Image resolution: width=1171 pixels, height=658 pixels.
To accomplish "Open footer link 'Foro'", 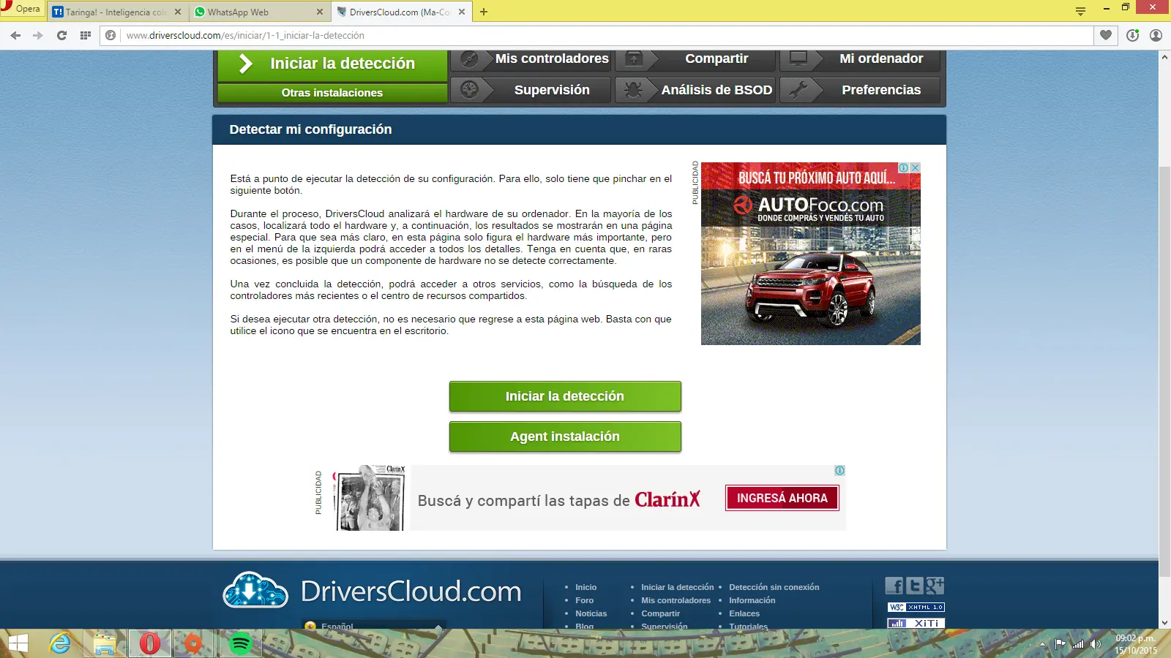I will 584,600.
